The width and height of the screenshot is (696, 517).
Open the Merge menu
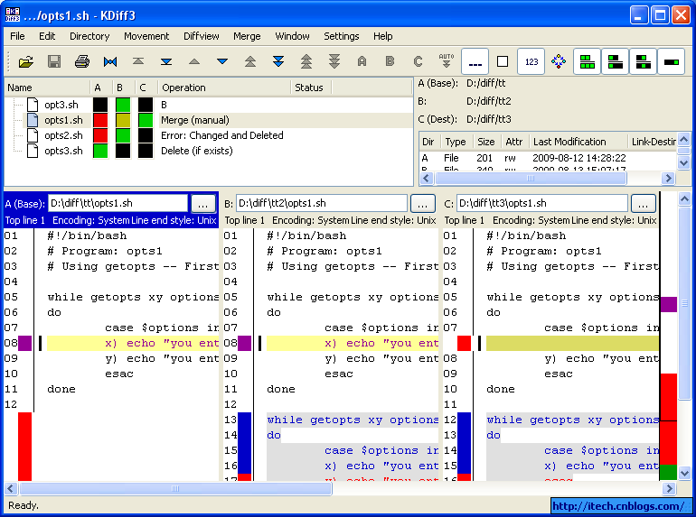pos(247,36)
